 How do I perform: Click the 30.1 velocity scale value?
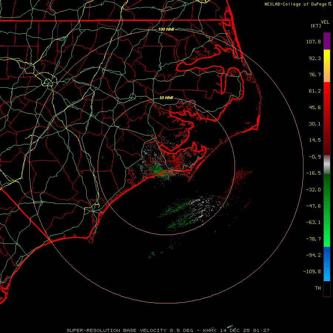(315, 124)
